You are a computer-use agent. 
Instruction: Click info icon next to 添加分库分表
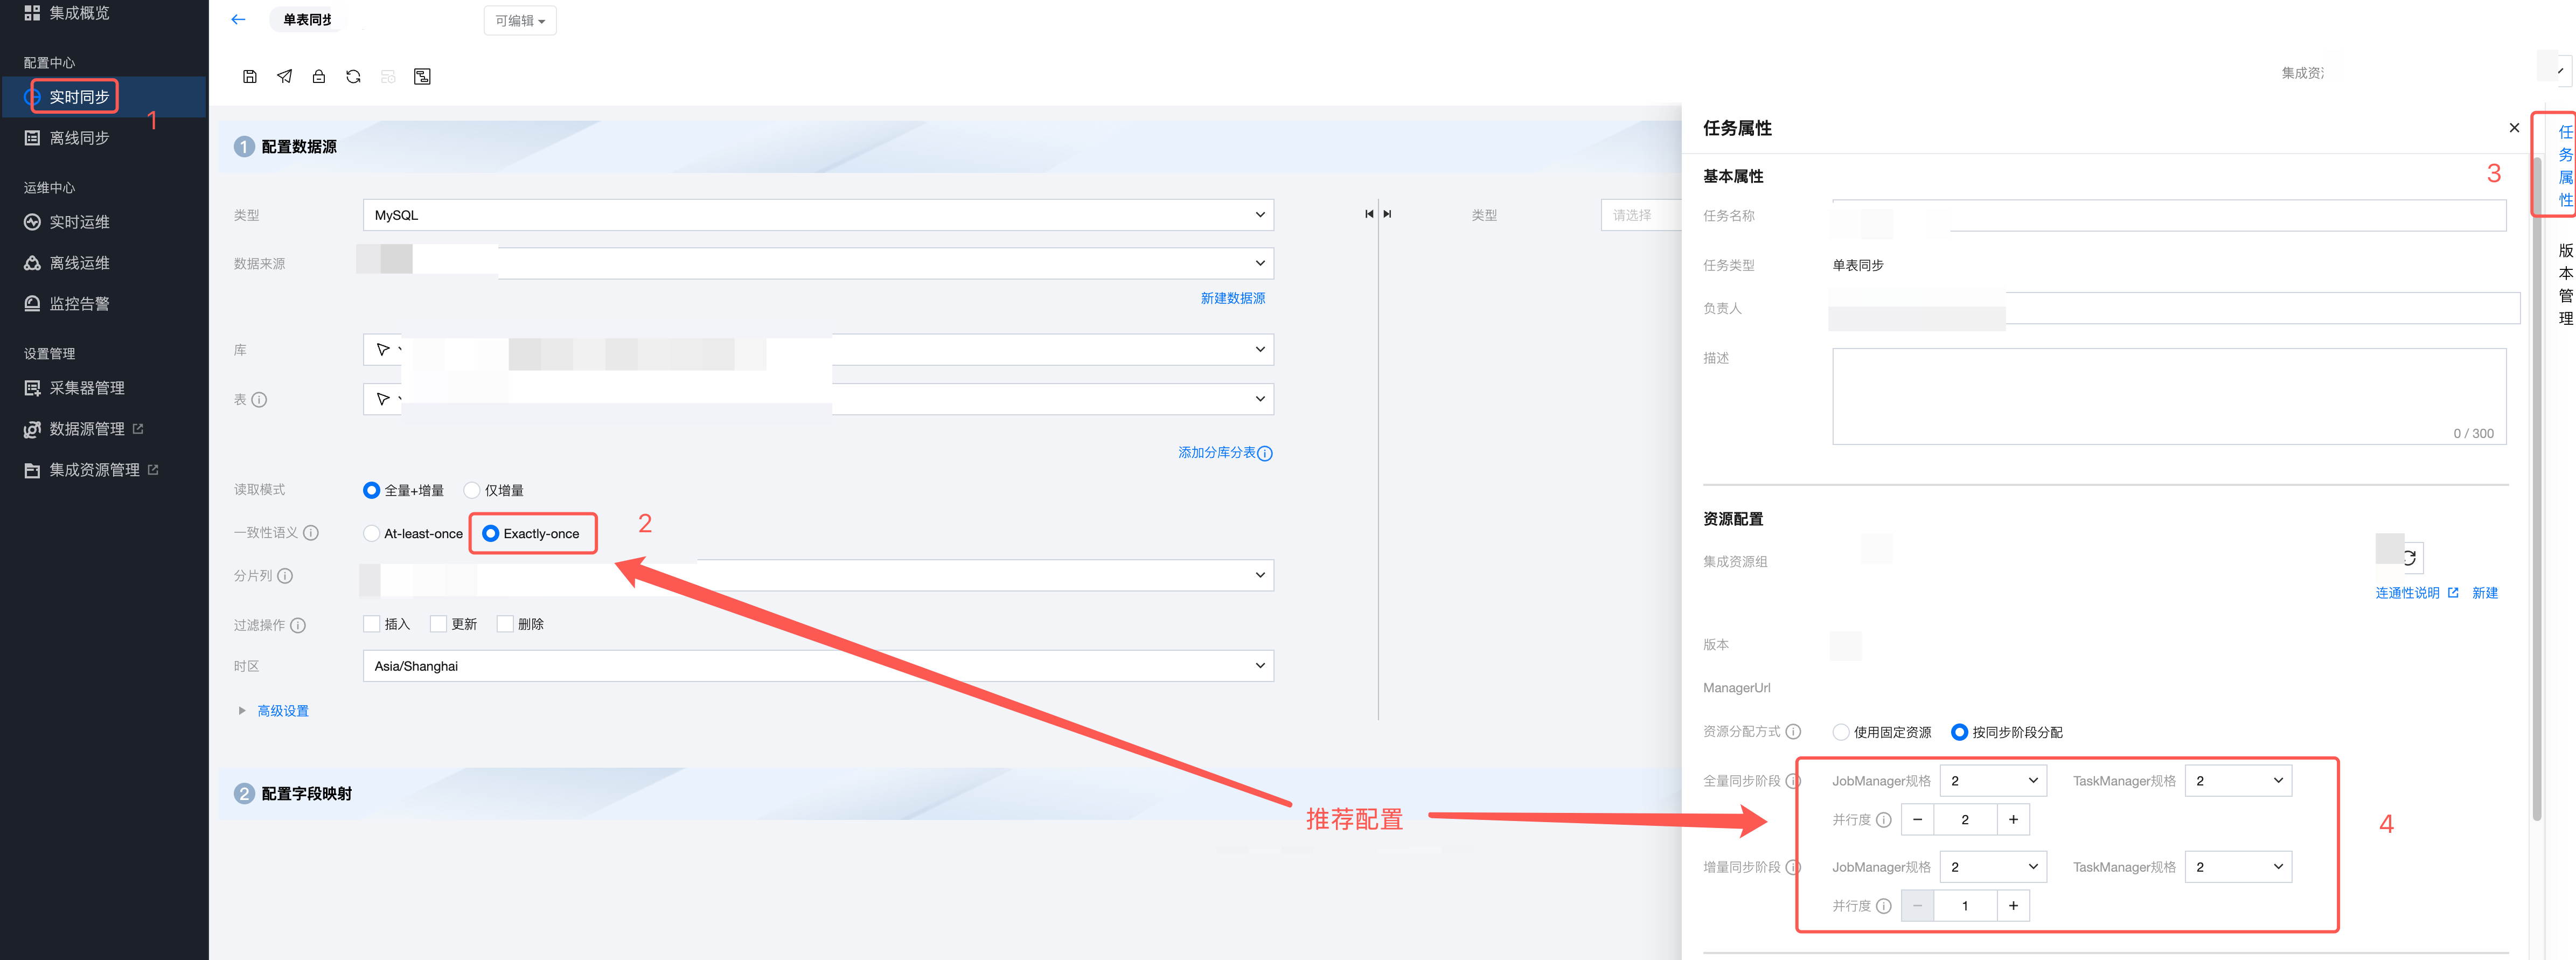[x=1265, y=453]
